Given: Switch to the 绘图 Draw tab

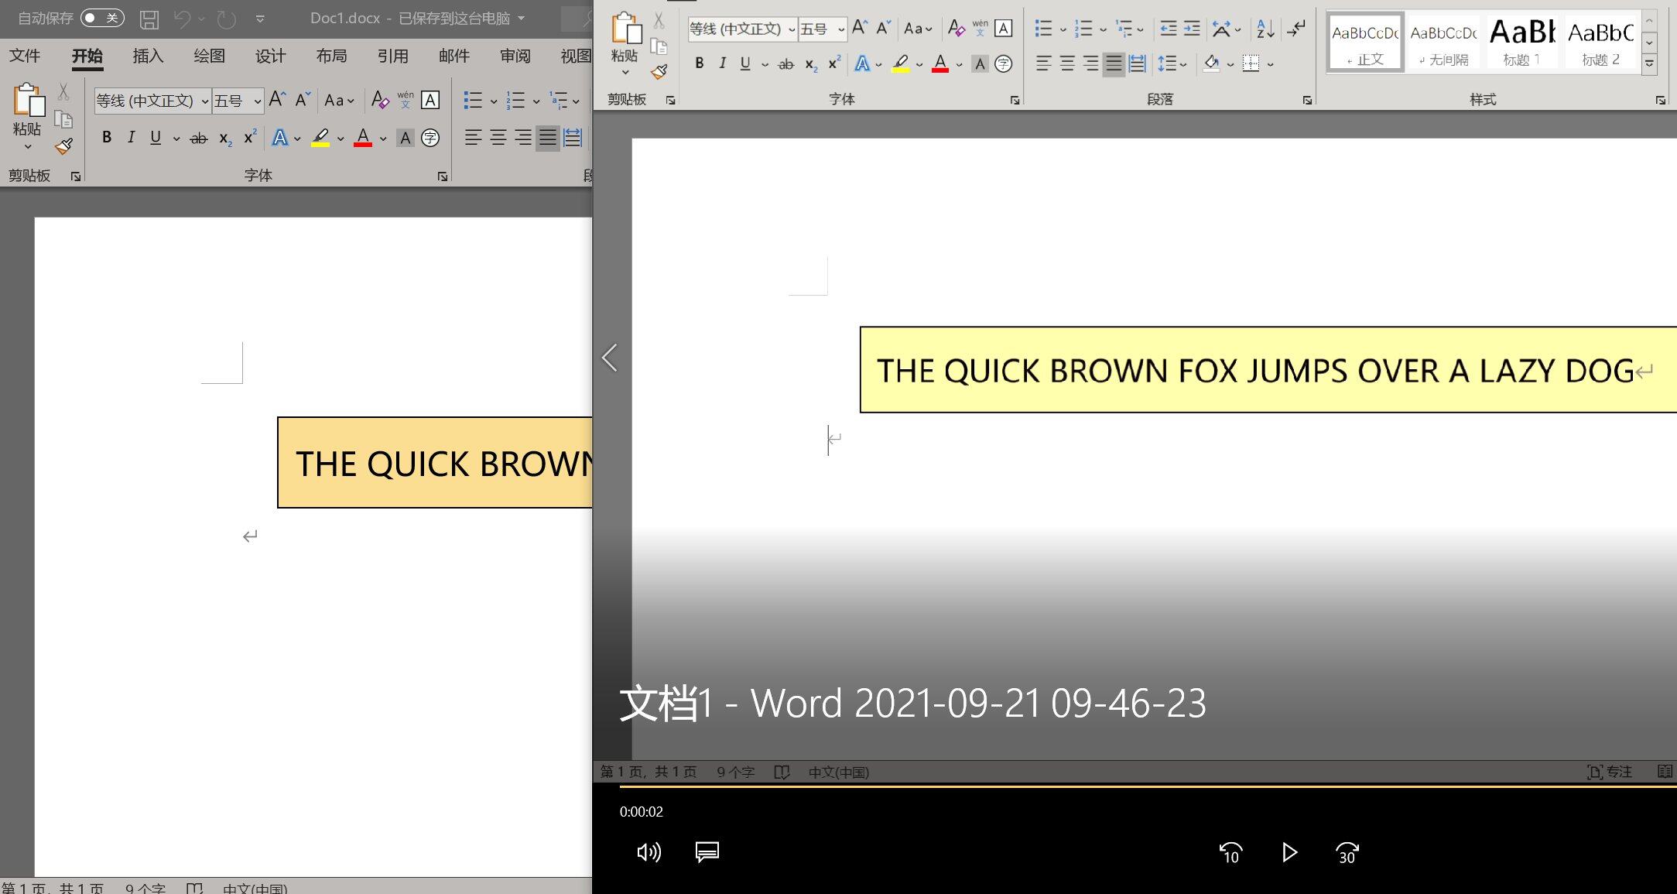Looking at the screenshot, I should [209, 56].
